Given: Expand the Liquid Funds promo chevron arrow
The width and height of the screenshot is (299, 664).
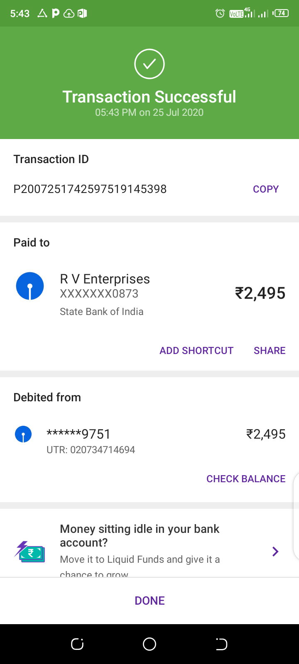Looking at the screenshot, I should [275, 552].
